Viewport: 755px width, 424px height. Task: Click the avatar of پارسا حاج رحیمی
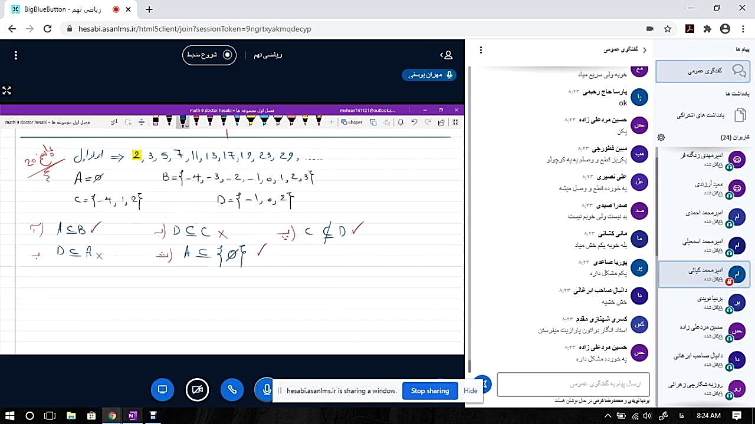click(639, 98)
